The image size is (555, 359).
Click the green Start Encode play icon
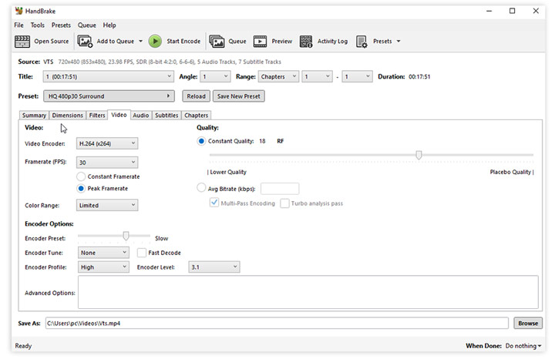tap(155, 42)
